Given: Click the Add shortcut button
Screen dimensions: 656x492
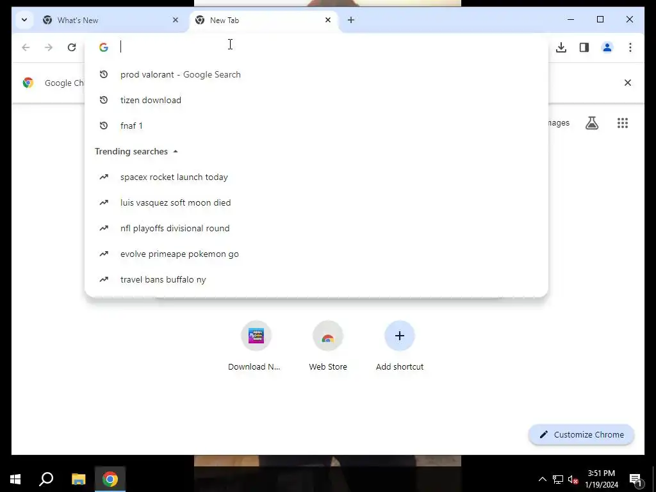Looking at the screenshot, I should tap(400, 346).
